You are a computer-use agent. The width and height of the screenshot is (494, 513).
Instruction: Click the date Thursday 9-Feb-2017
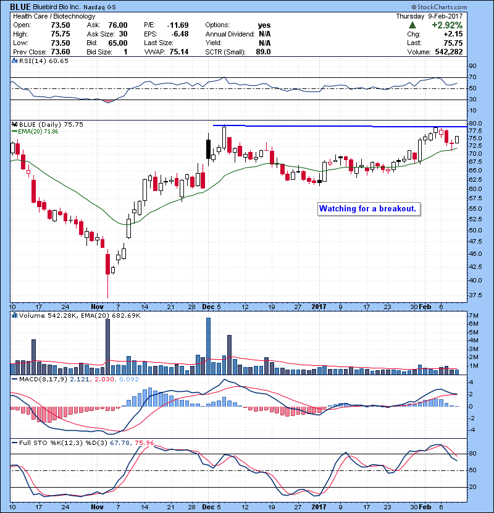(x=429, y=16)
